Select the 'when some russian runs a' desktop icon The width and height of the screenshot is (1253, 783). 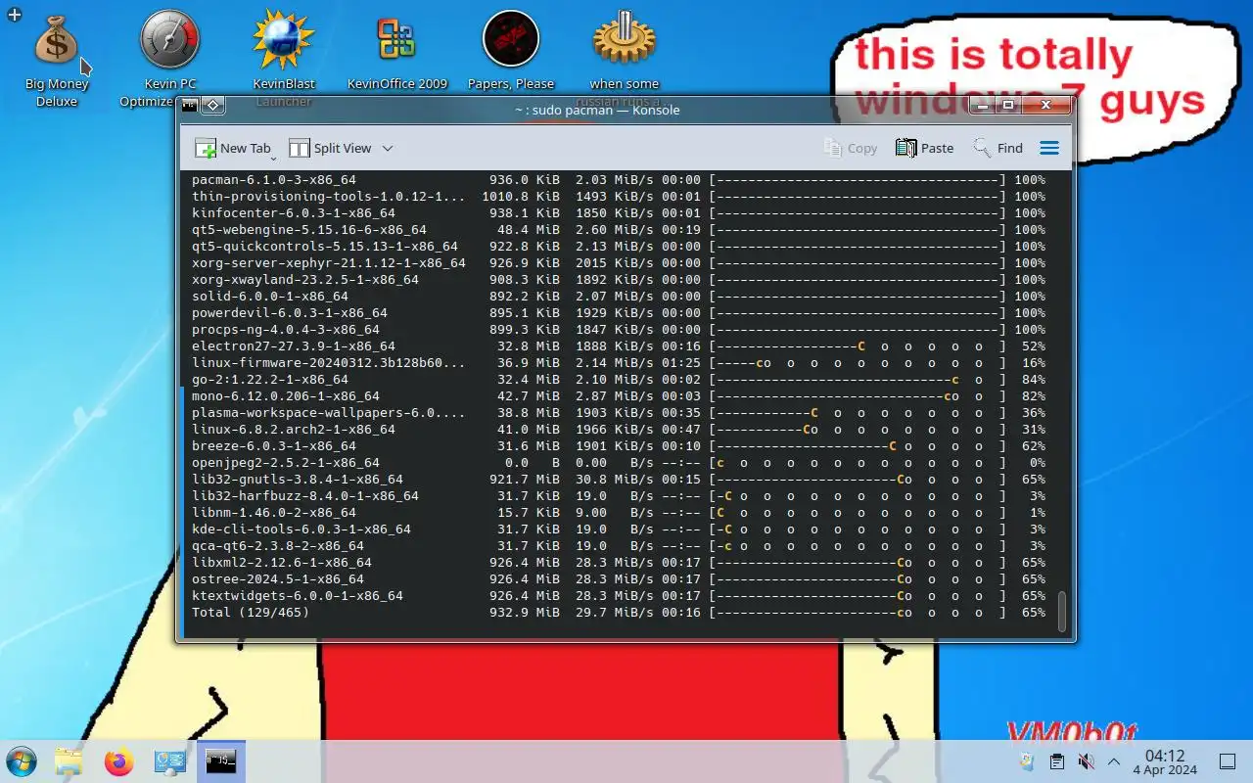pyautogui.click(x=625, y=59)
